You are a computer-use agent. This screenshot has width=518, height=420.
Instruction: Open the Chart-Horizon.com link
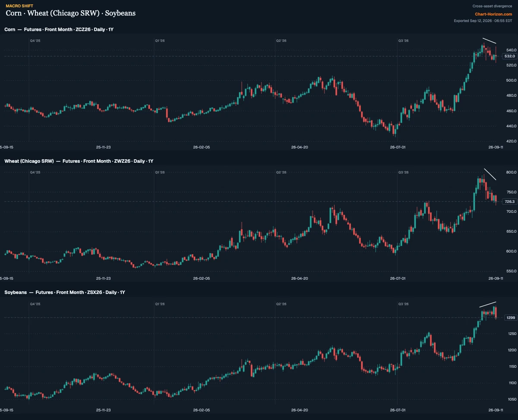[493, 14]
